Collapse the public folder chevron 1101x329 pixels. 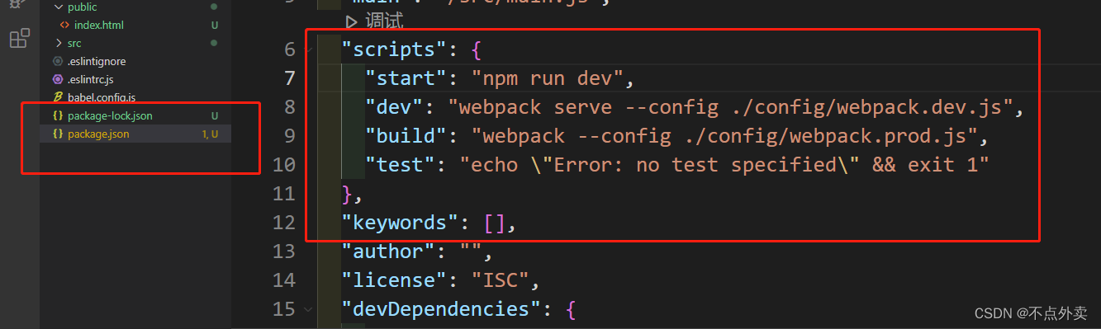pyautogui.click(x=58, y=7)
